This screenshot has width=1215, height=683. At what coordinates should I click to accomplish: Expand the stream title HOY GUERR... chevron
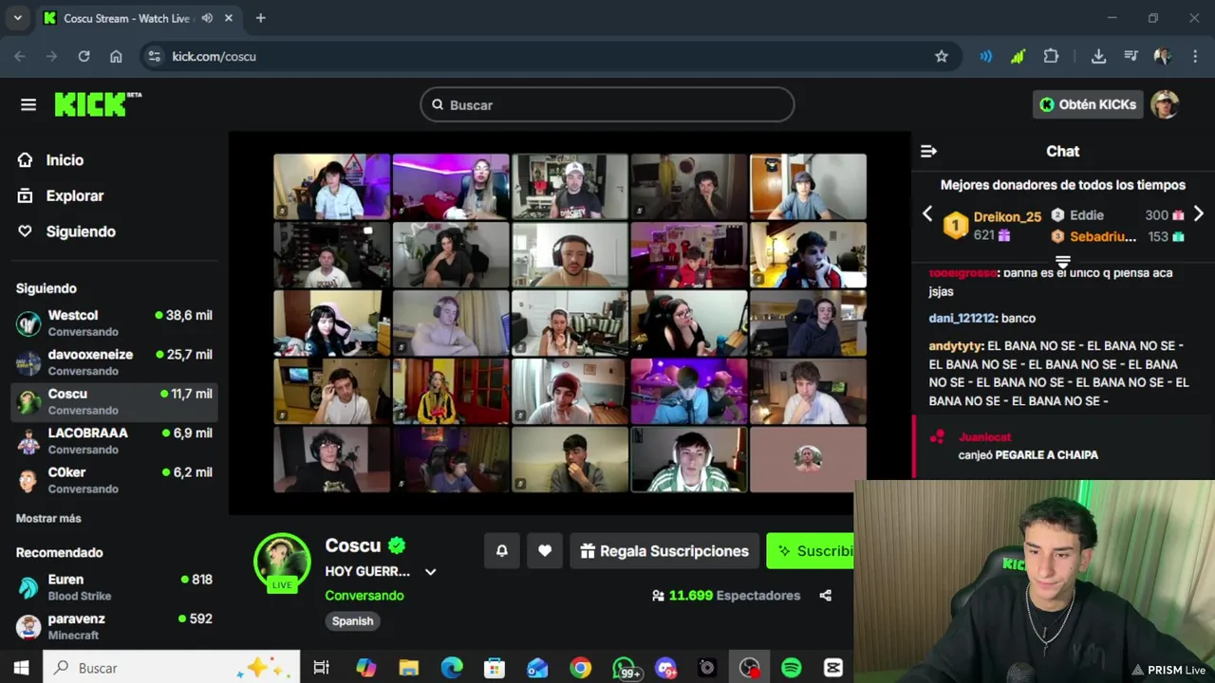[430, 572]
